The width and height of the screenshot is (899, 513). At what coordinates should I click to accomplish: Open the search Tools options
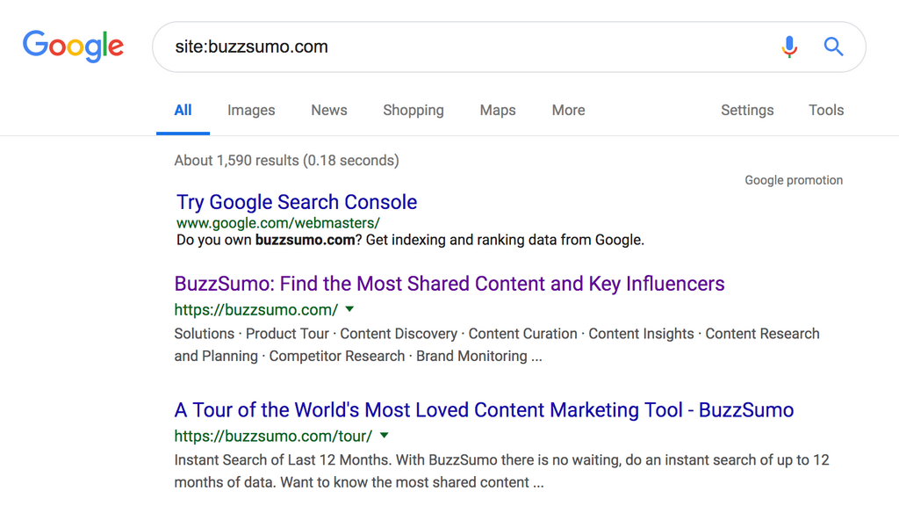coord(826,110)
